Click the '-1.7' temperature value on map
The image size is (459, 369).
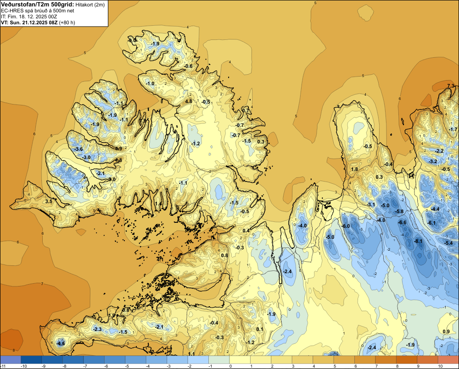453,129
